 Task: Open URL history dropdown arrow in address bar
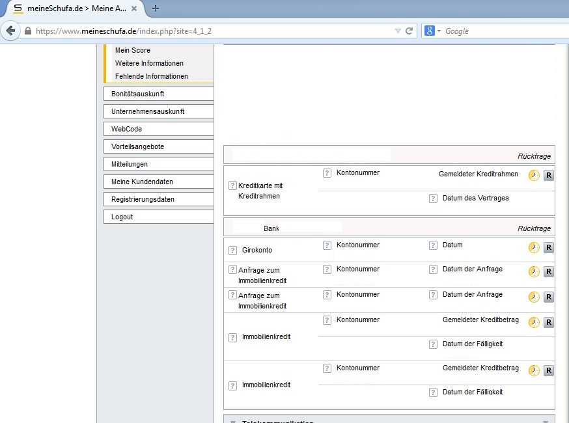(398, 31)
